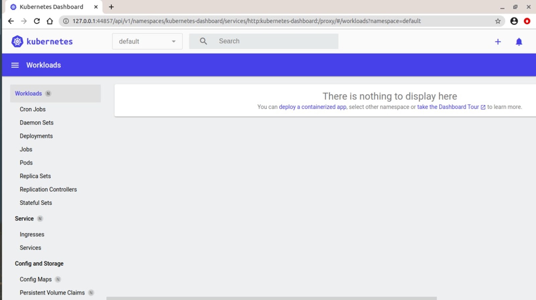Click the Kubernetes logo icon

(17, 41)
